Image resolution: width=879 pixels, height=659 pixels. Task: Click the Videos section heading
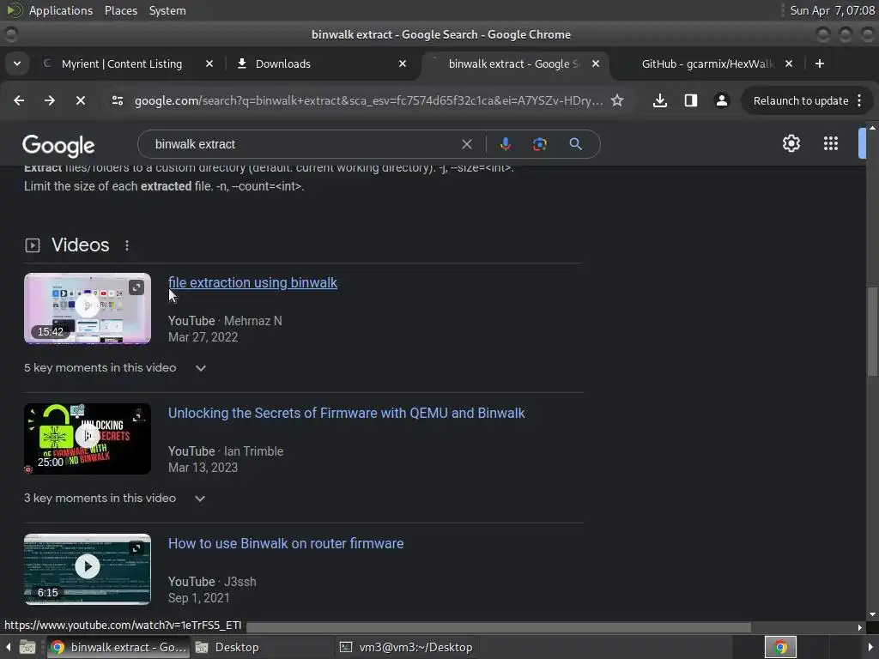[80, 245]
